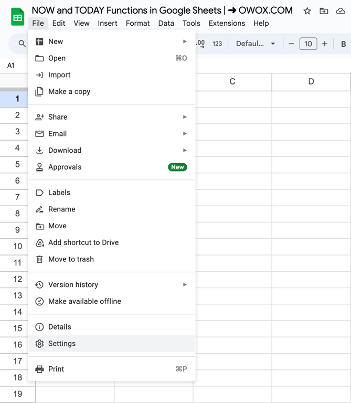Select column C header
This screenshot has height=403, width=351.
[233, 82]
